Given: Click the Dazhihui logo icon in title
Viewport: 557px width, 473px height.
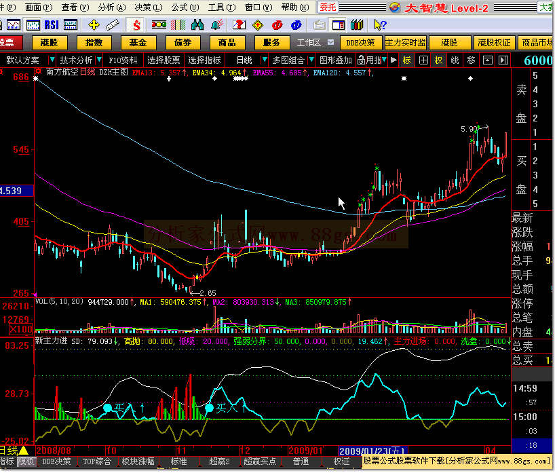Looking at the screenshot, I should click(x=395, y=7).
